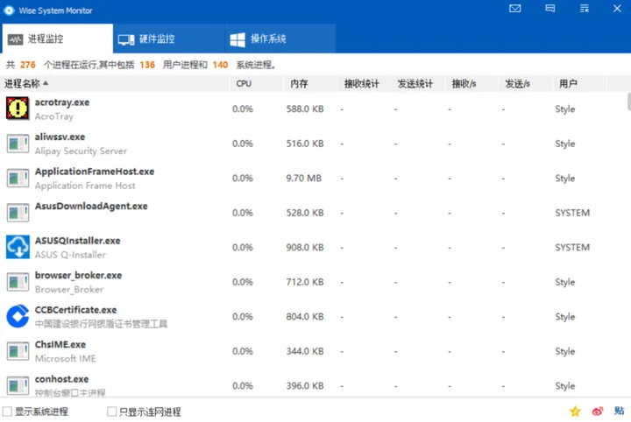Click the CCBCertificate.exe blue logo icon

18,316
